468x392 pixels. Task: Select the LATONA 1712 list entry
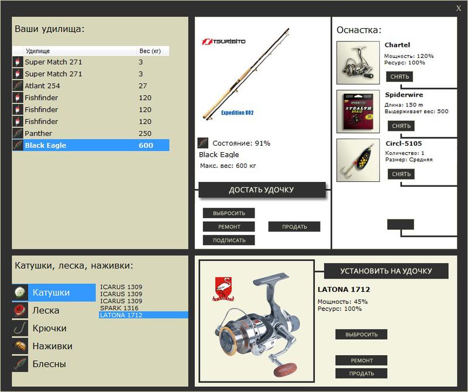pyautogui.click(x=143, y=315)
